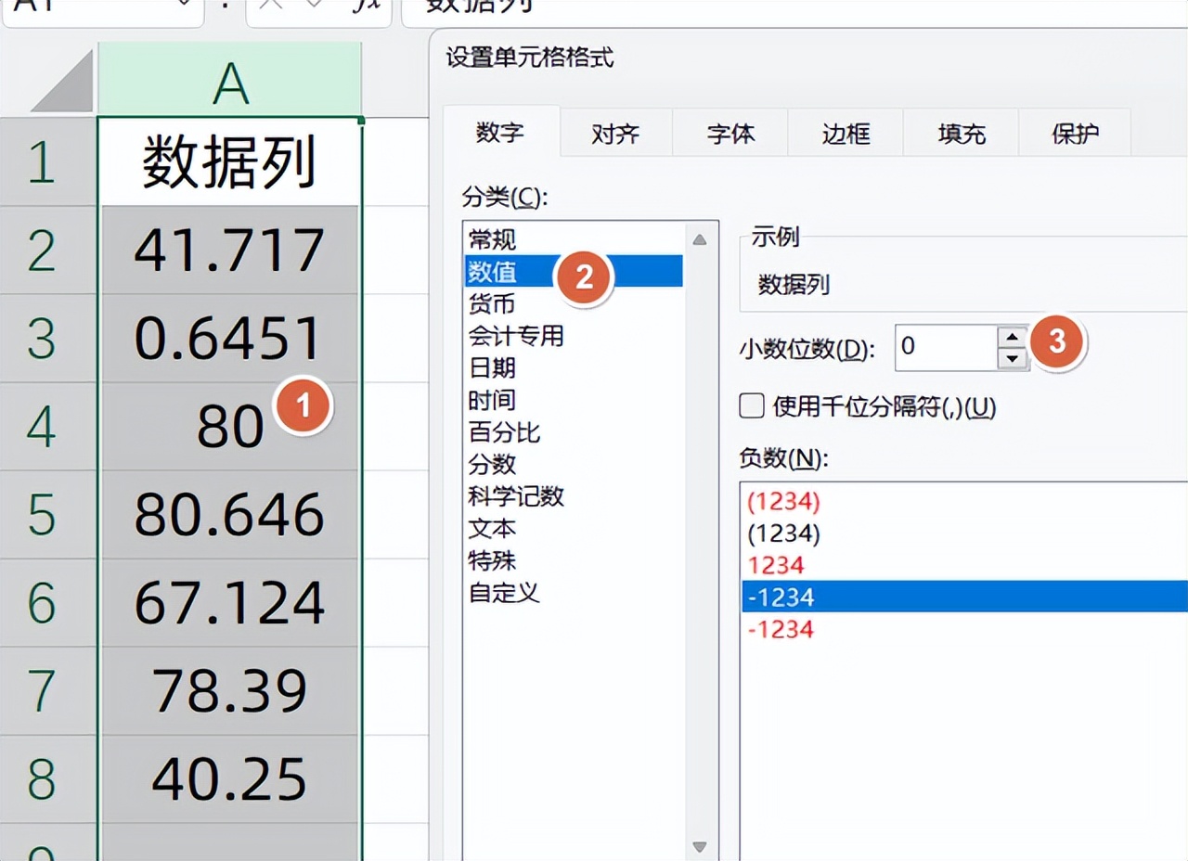The height and width of the screenshot is (861, 1188).
Task: Click cell with value 41.717
Action: pos(229,251)
